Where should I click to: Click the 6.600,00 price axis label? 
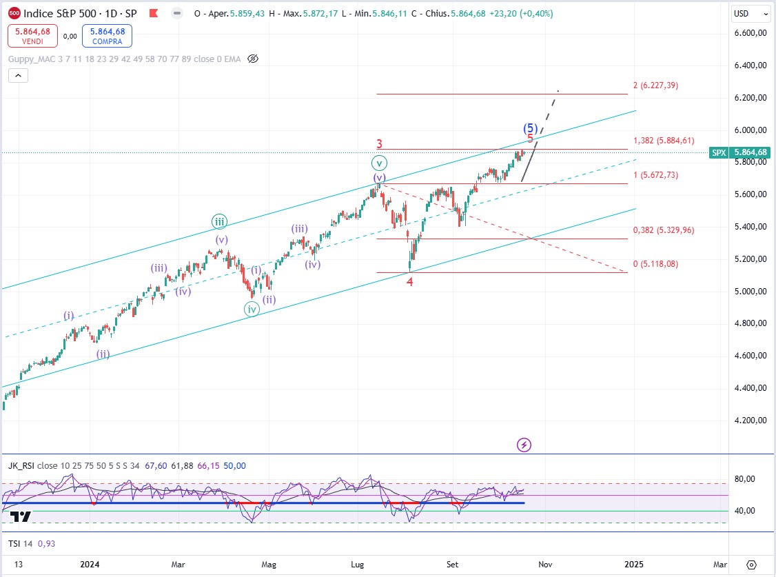[751, 32]
